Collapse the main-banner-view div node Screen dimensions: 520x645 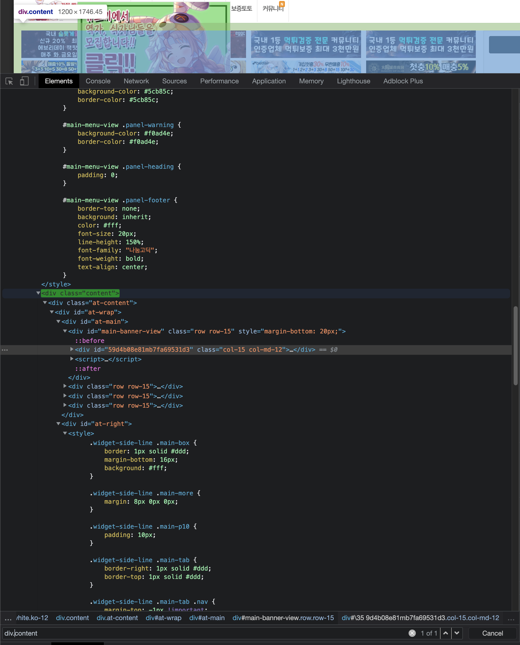65,331
